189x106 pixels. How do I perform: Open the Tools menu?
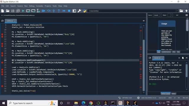pos(54,6)
